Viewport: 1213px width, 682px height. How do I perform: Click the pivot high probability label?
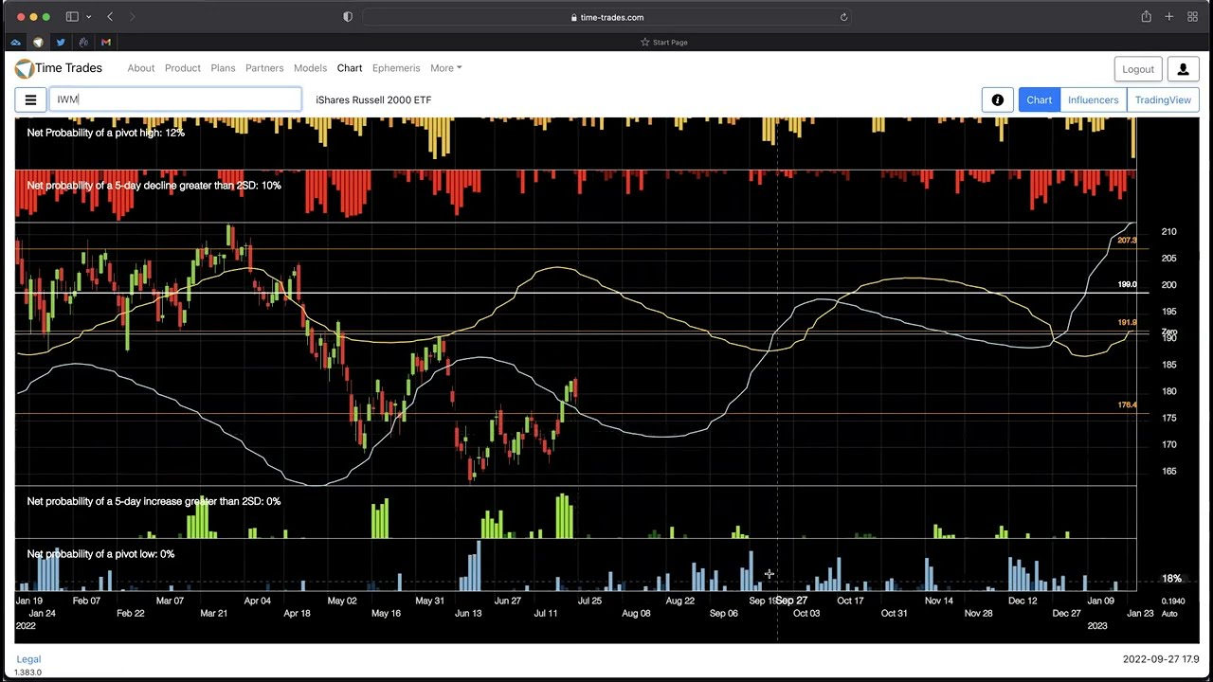106,133
